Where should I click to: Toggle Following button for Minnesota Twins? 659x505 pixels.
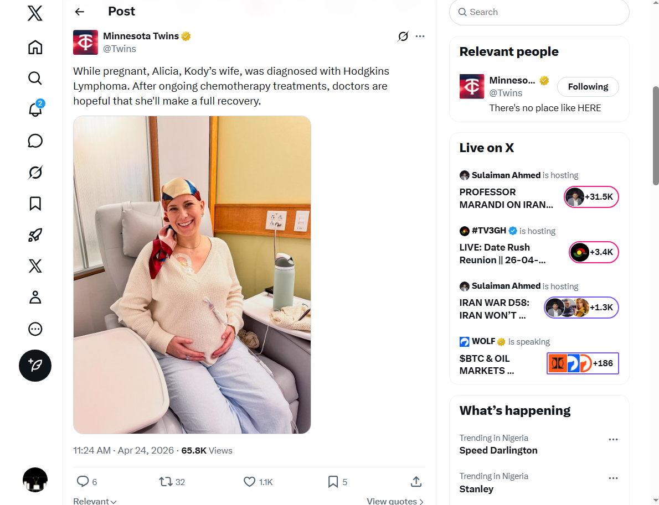coord(588,87)
